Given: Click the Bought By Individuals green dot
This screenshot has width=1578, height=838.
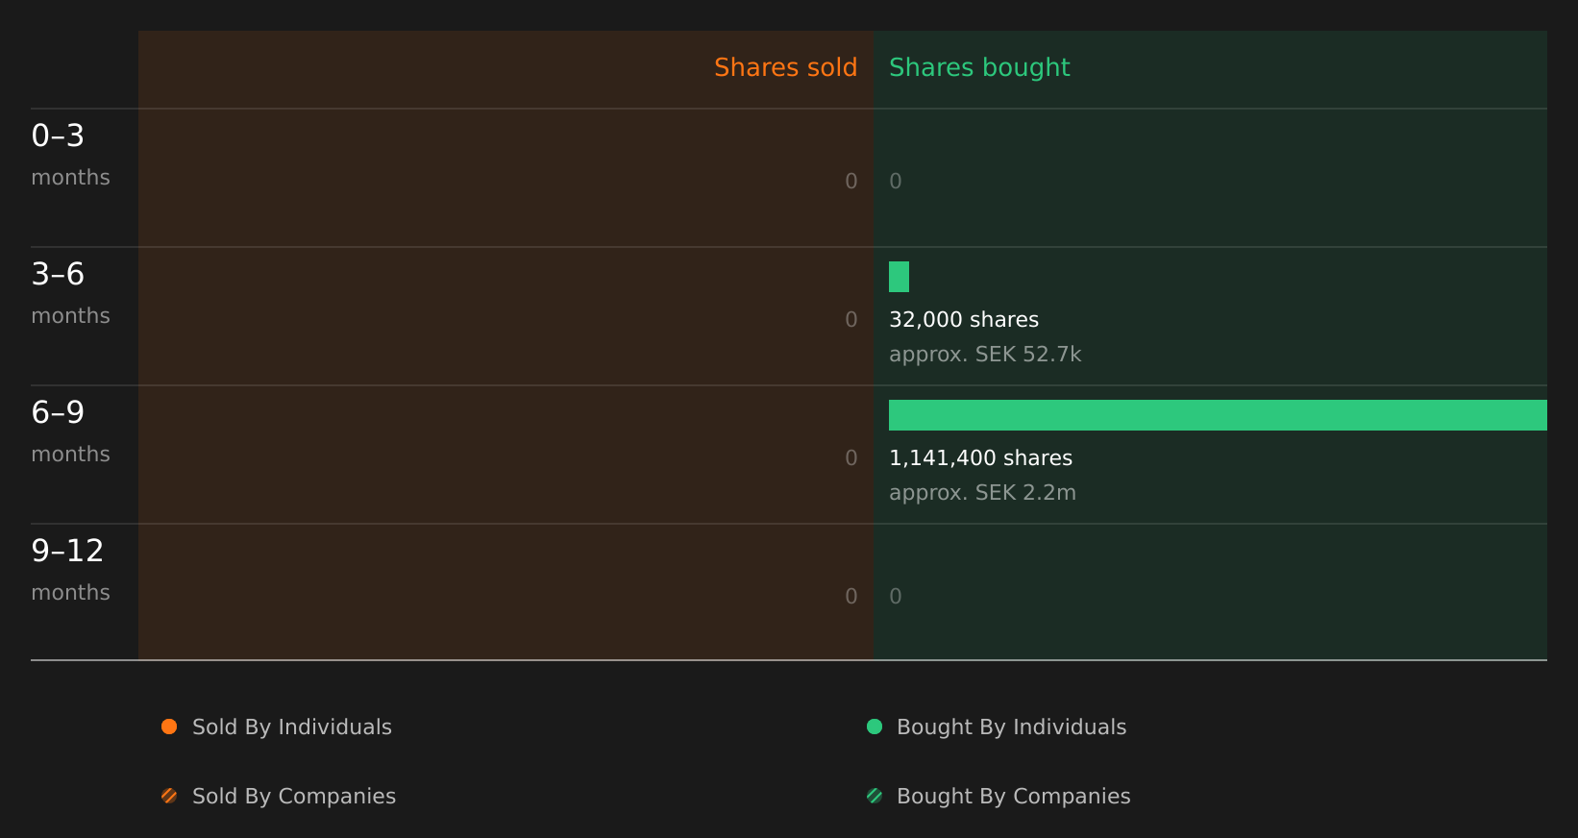Looking at the screenshot, I should point(875,727).
